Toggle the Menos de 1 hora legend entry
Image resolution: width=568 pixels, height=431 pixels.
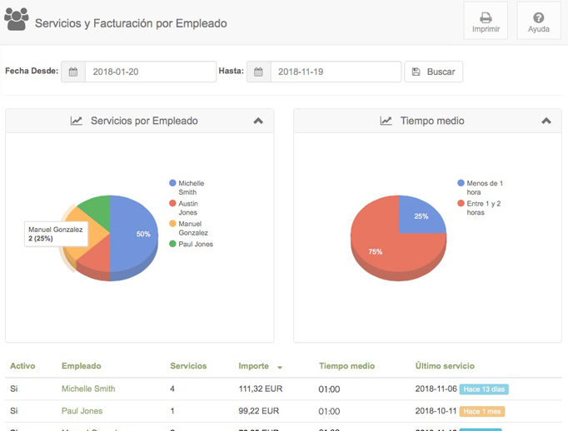[x=485, y=187]
